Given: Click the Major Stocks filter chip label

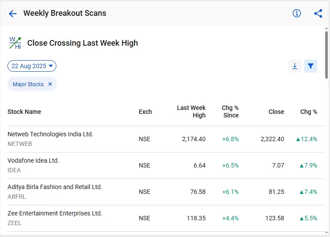Looking at the screenshot, I should point(28,84).
